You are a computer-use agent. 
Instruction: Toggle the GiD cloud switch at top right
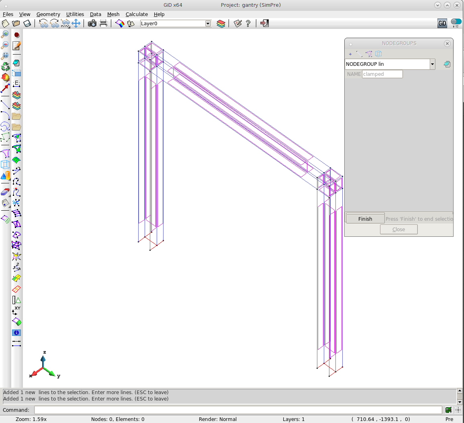(456, 22)
